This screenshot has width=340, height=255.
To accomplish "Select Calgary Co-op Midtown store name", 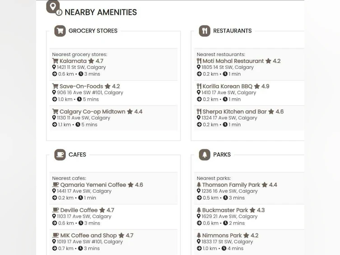I will (93, 111).
